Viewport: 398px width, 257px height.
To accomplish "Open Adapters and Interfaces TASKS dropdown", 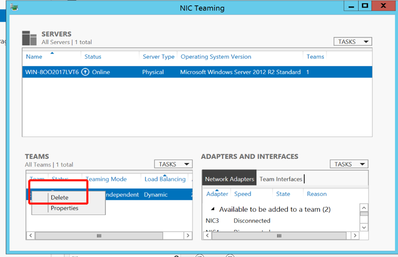I will pos(349,164).
